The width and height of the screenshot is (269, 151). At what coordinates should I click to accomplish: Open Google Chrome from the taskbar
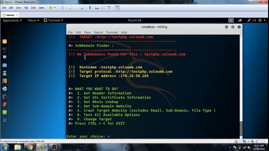pos(30,147)
